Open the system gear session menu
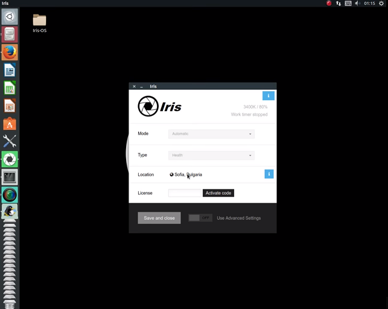The width and height of the screenshot is (388, 309). point(381,3)
